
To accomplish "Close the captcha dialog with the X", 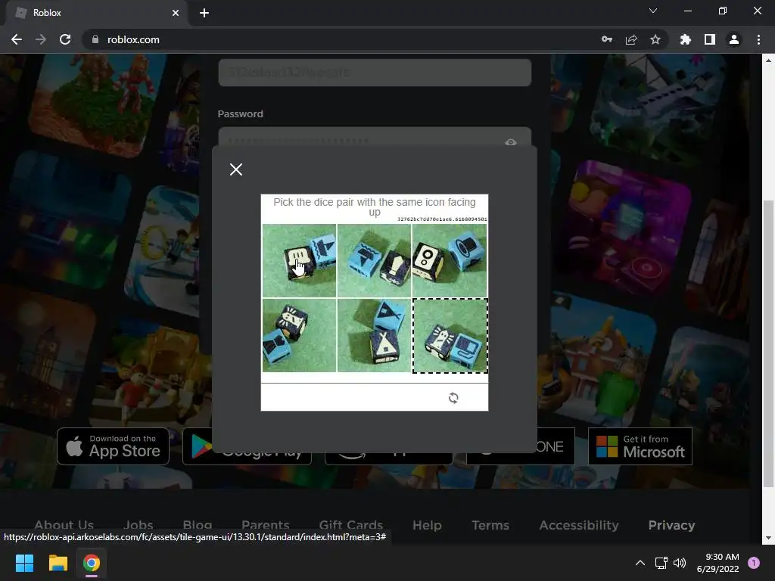I will [236, 169].
